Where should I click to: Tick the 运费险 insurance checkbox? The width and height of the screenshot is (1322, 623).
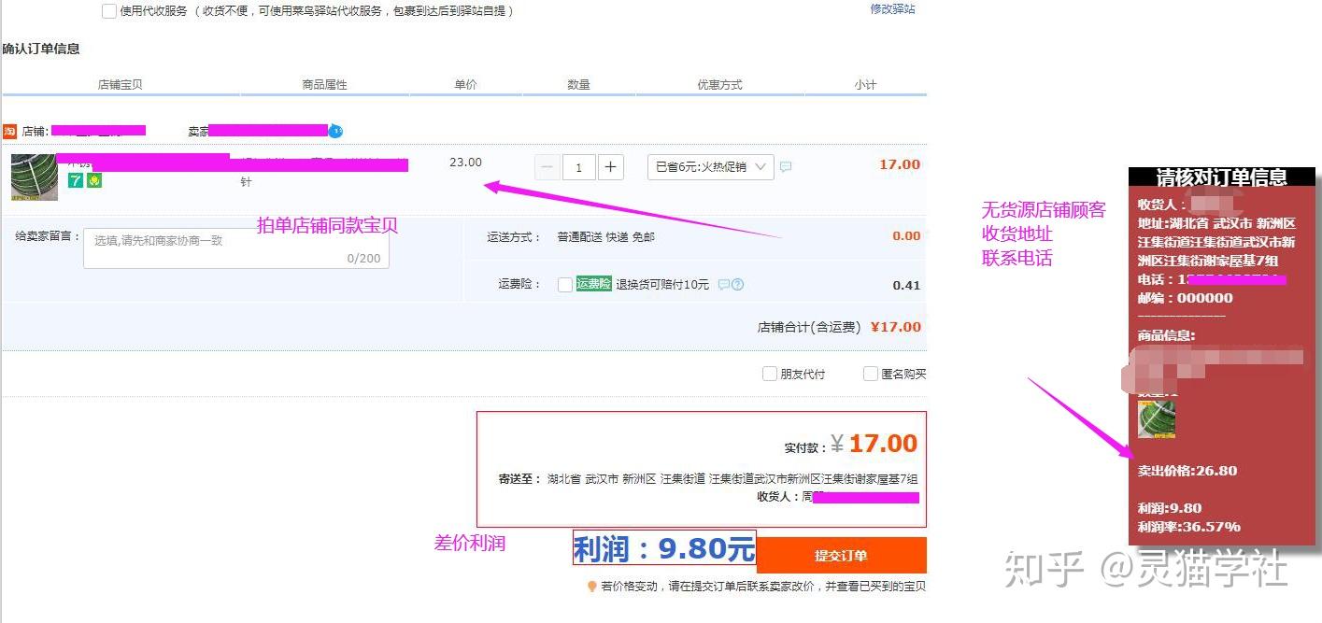(565, 285)
